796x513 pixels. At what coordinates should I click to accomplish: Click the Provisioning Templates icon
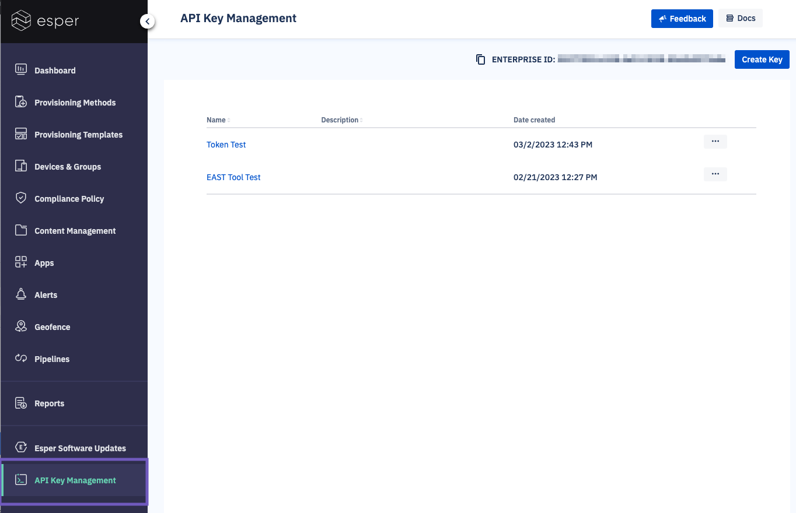(x=21, y=134)
